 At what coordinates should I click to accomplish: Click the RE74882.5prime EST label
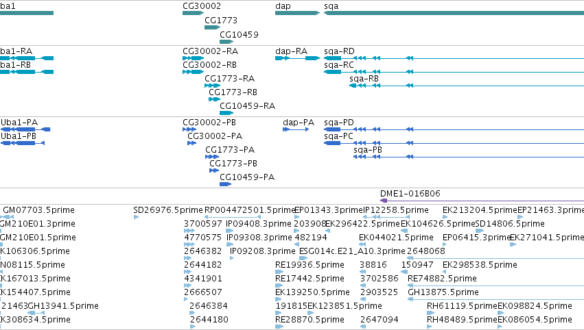pyautogui.click(x=442, y=279)
